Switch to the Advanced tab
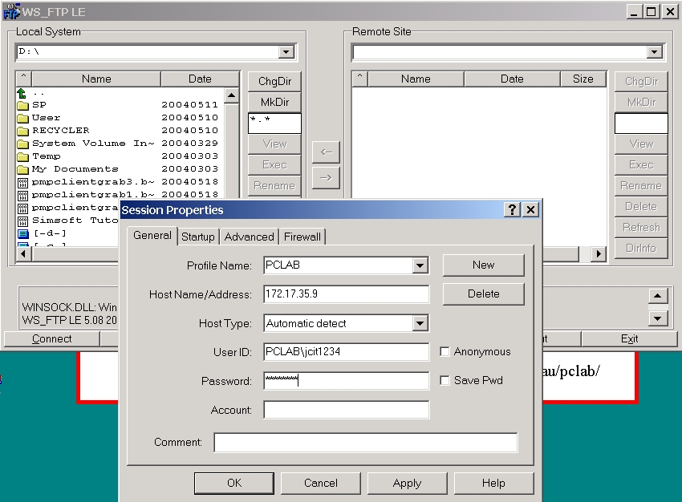This screenshot has height=502, width=682. (249, 236)
